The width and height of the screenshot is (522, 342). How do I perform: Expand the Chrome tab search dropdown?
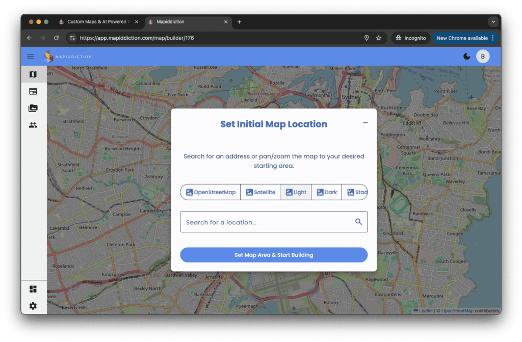[493, 22]
